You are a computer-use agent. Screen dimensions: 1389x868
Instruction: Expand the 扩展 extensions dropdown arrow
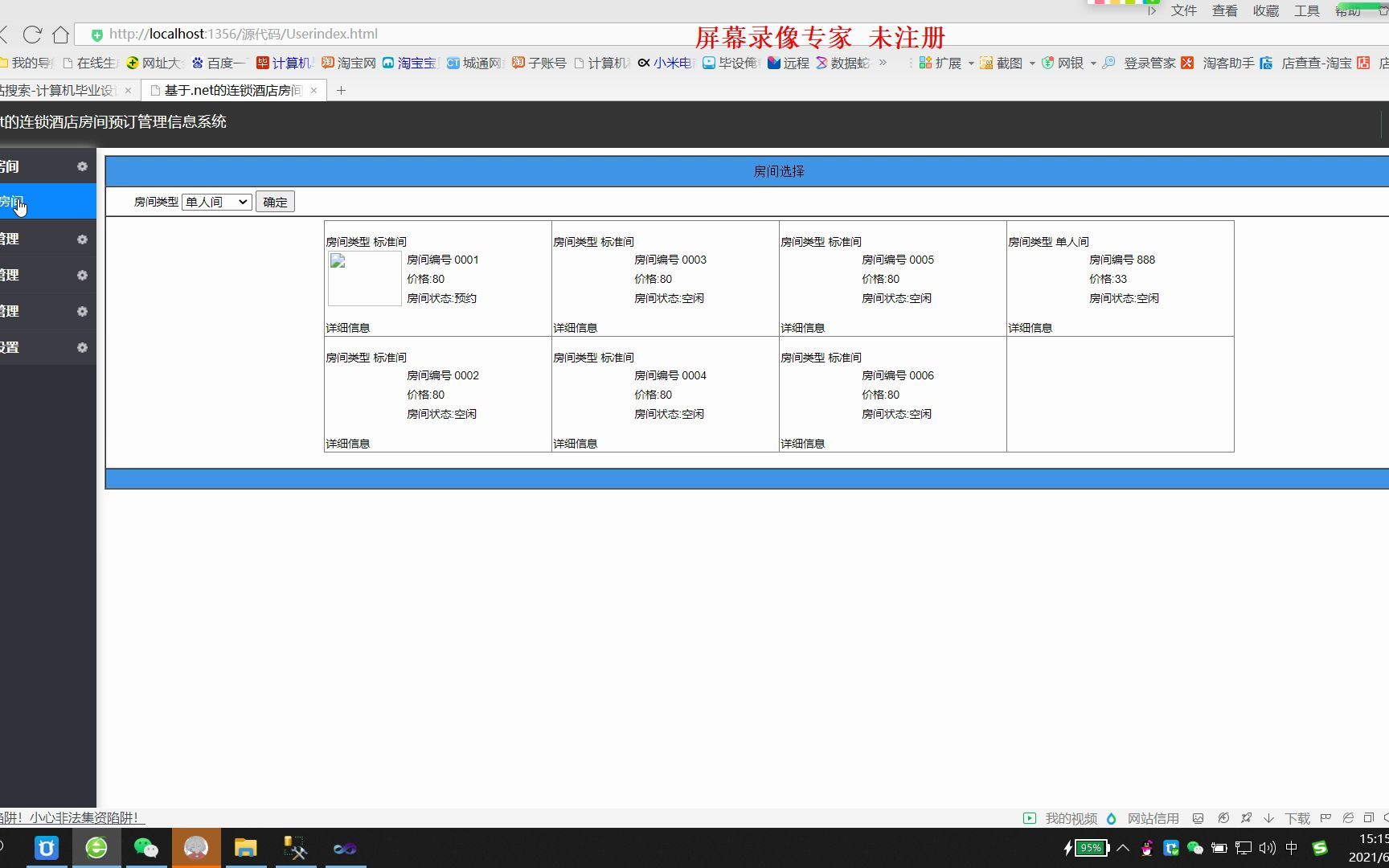point(971,62)
